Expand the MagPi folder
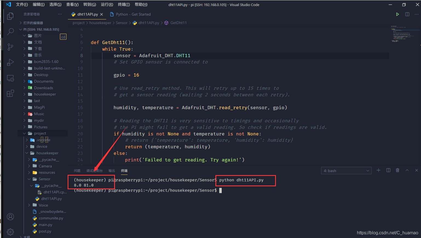 tap(39, 107)
